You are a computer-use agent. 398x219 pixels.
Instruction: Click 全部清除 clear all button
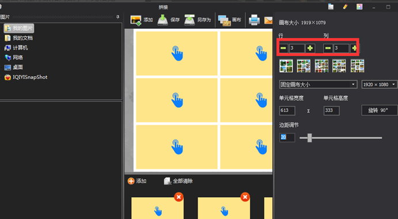[179, 181]
